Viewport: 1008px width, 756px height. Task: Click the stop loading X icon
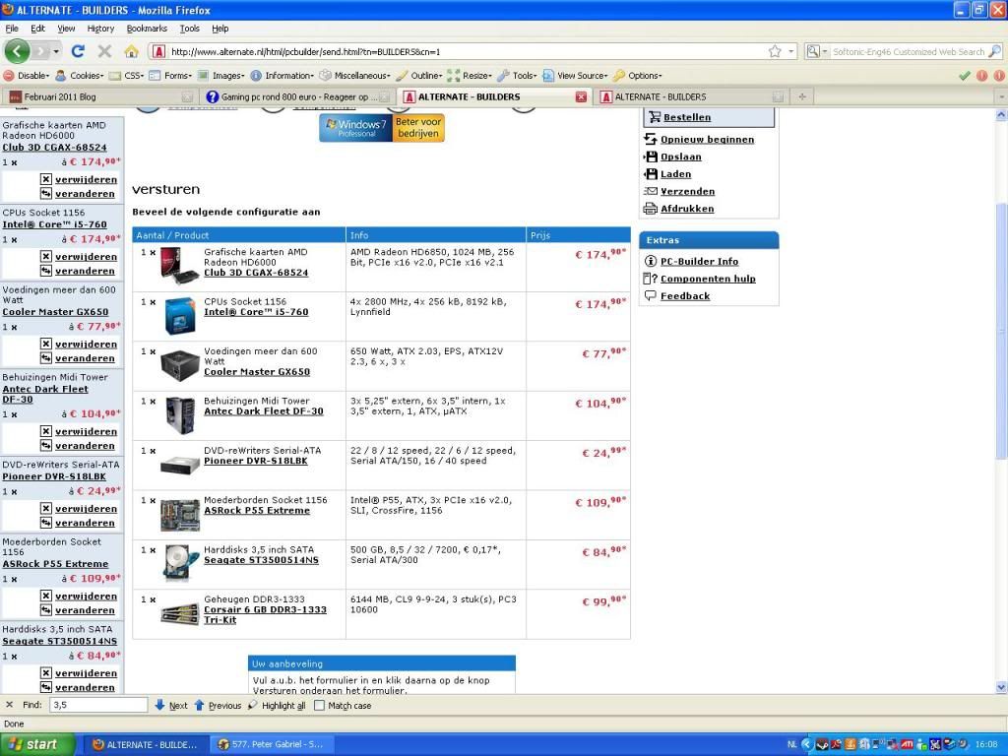coord(104,51)
